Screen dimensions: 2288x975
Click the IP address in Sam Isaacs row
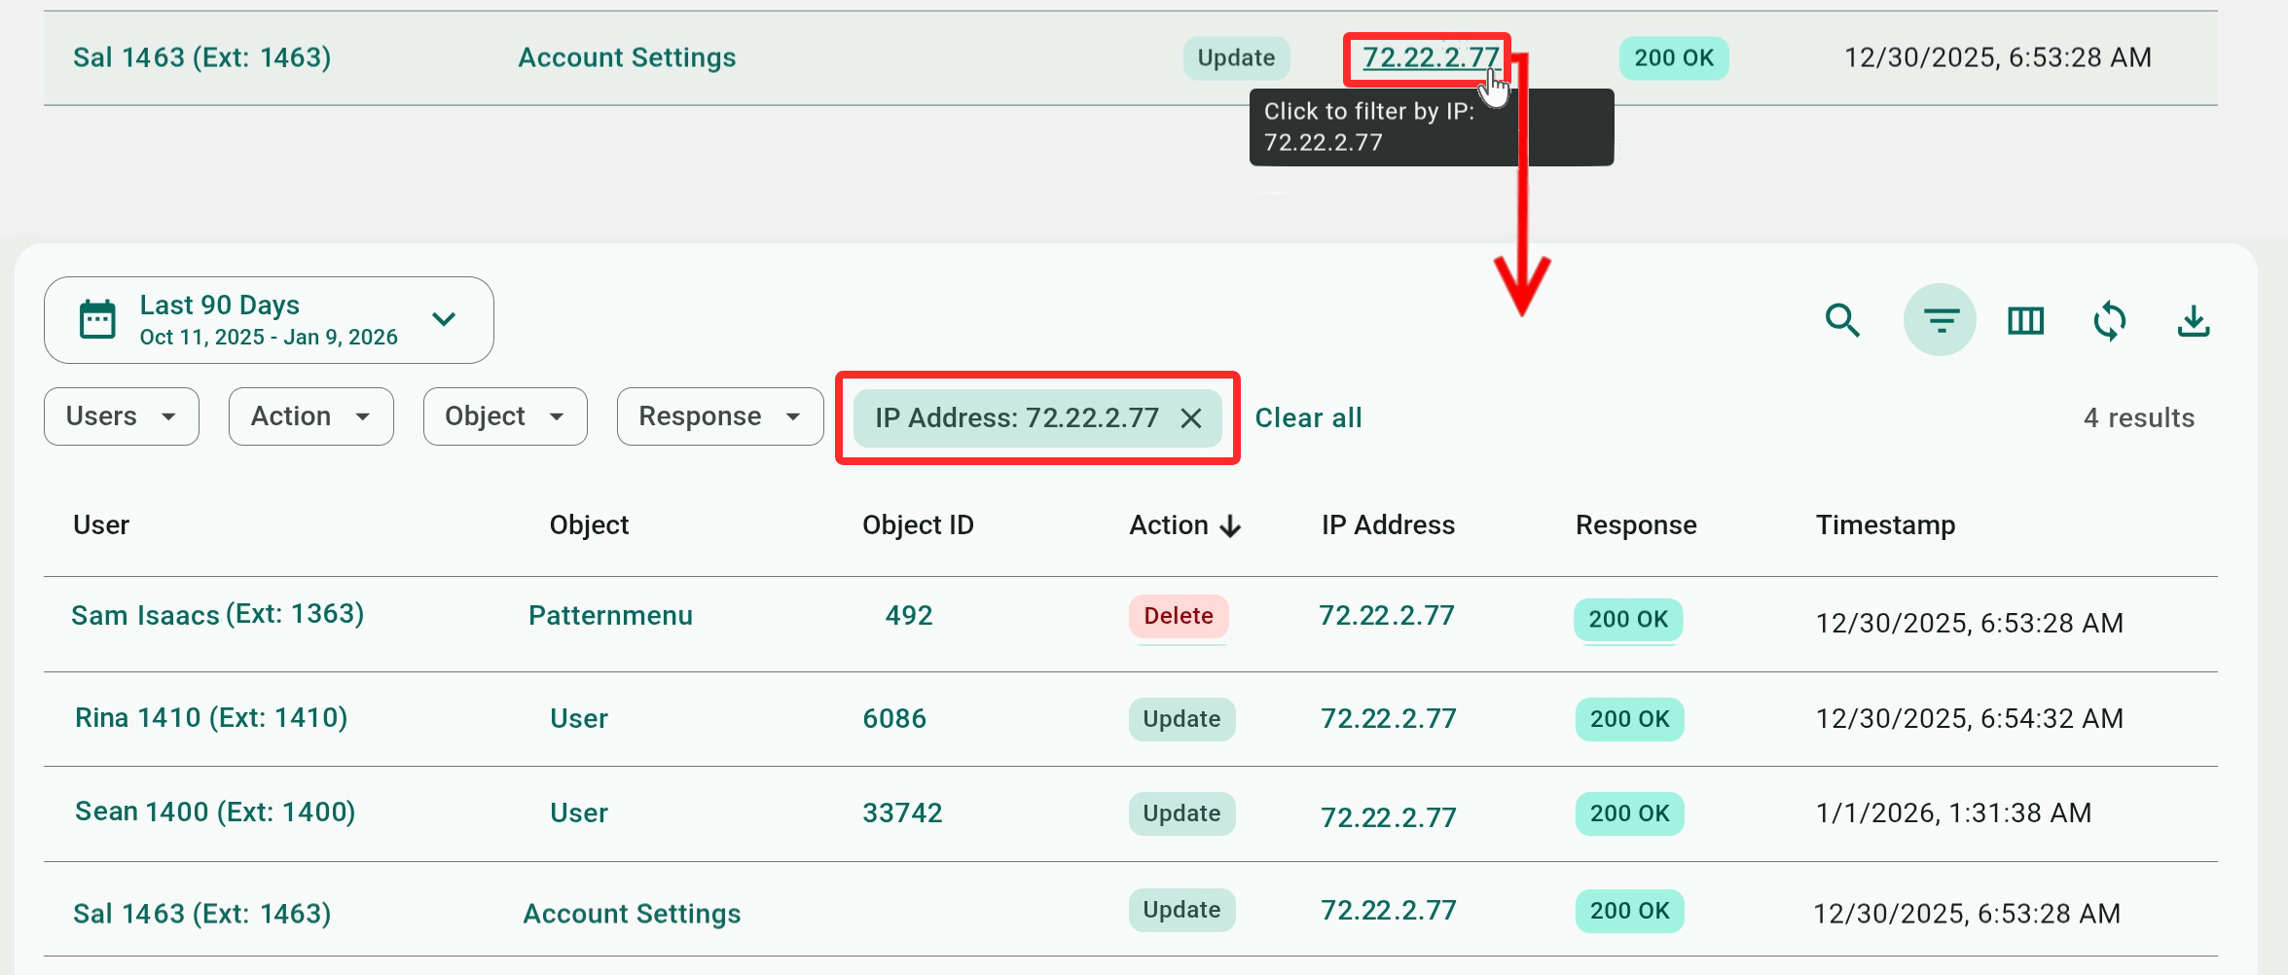coord(1387,616)
